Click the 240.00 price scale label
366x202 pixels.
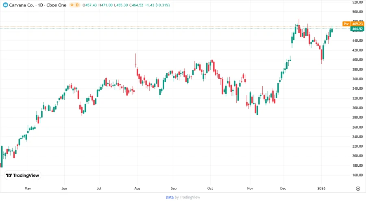click(x=357, y=137)
